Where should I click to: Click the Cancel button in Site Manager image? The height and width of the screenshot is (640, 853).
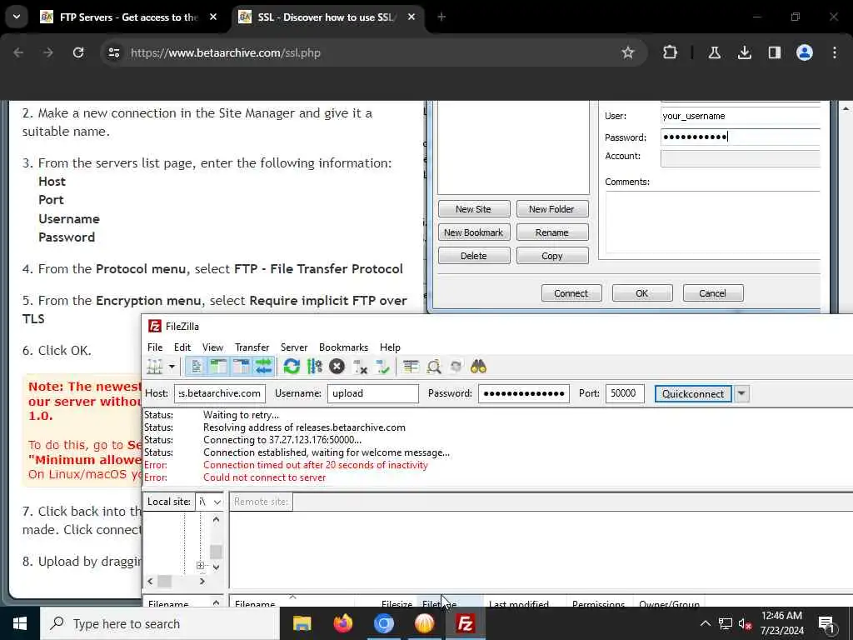coord(713,293)
